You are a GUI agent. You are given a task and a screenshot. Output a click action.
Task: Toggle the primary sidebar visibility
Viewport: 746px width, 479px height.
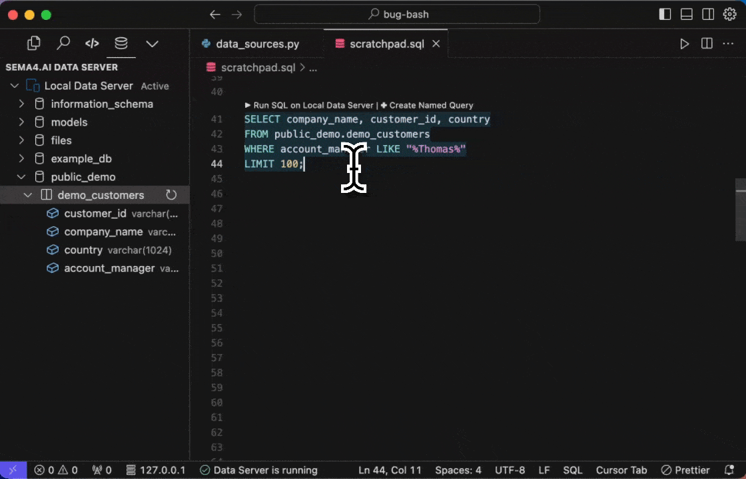coord(664,13)
